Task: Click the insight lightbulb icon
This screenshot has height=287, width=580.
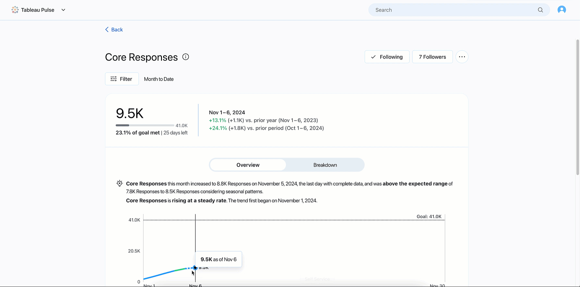Action: (x=120, y=184)
